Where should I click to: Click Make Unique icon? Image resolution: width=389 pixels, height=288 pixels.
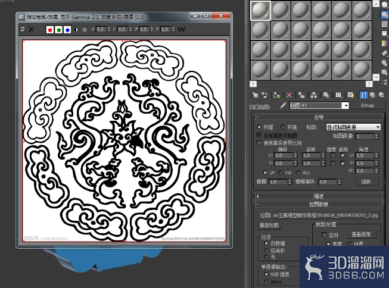pos(313,95)
